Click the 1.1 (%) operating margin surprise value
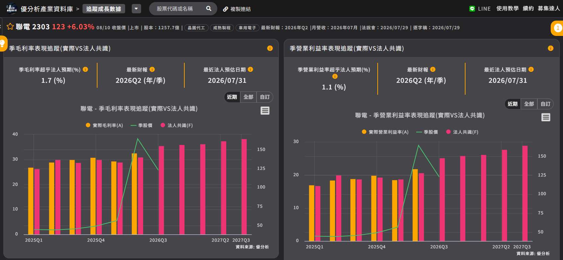Image resolution: width=563 pixels, height=260 pixels. click(x=334, y=87)
